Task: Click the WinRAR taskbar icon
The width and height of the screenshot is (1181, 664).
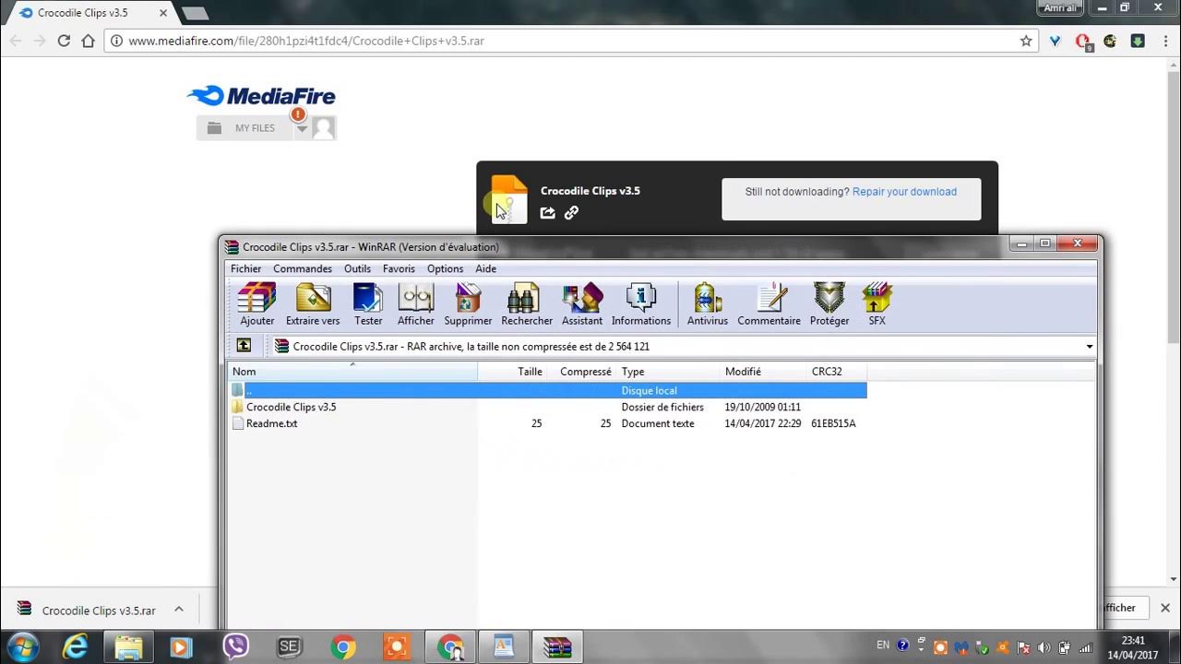Action: pyautogui.click(x=556, y=647)
